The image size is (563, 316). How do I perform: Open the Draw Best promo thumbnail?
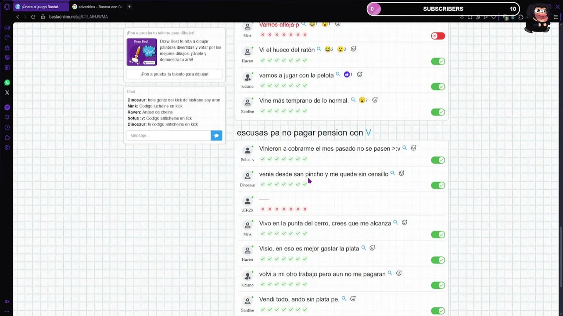pyautogui.click(x=142, y=52)
